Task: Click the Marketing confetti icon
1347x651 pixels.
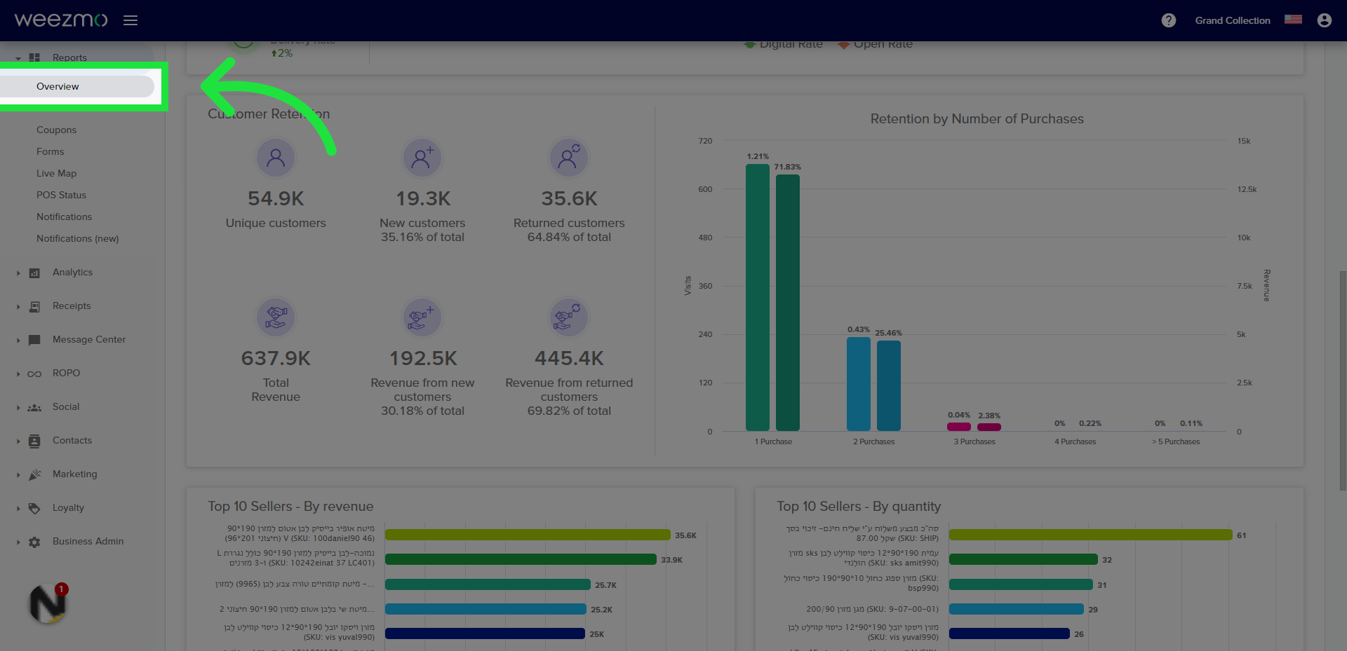Action: tap(34, 474)
